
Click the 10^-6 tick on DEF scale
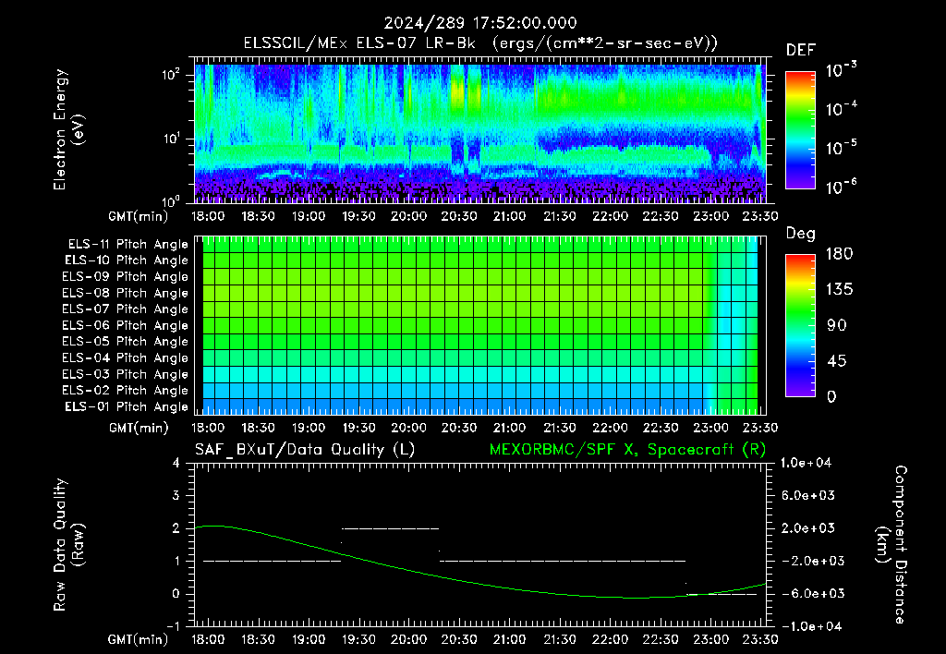[841, 187]
